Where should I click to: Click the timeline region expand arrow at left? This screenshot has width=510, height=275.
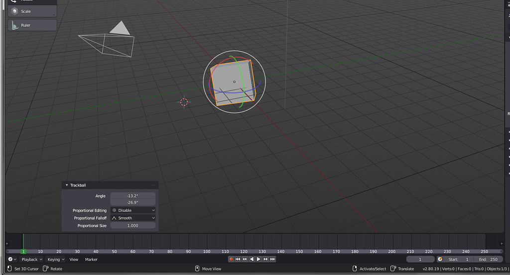(7, 243)
